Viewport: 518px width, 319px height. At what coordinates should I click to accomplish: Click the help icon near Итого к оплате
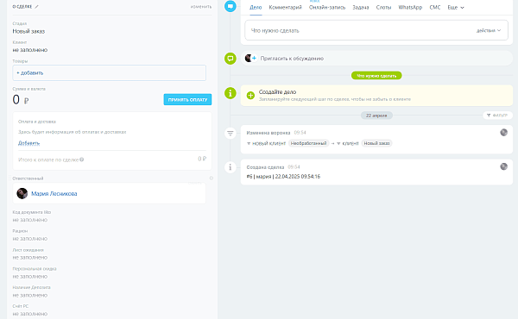(82, 159)
